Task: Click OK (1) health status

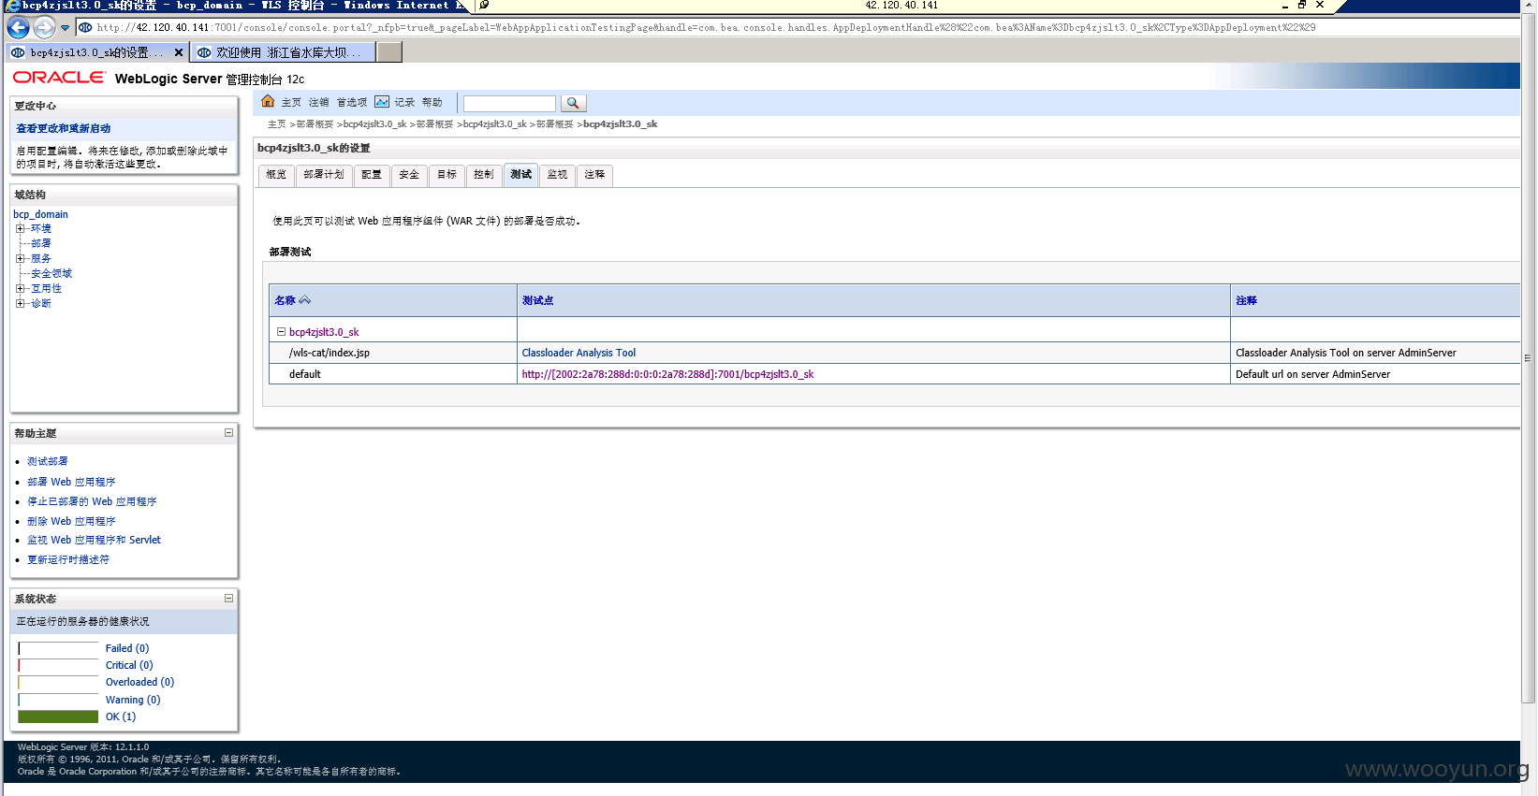Action: click(121, 716)
